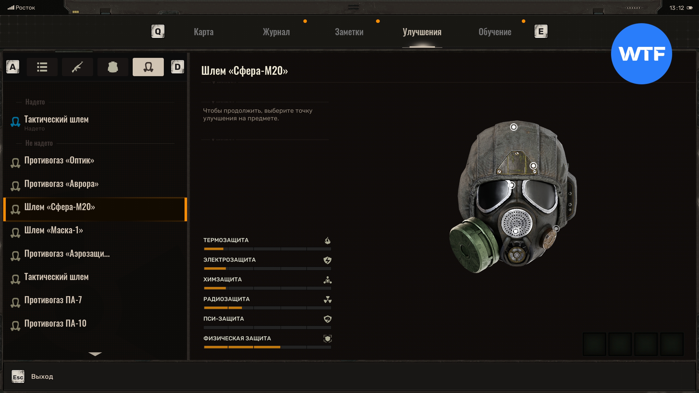Screen dimensions: 699x393
Task: Click the Физическая защита progress bar
Action: 267,347
